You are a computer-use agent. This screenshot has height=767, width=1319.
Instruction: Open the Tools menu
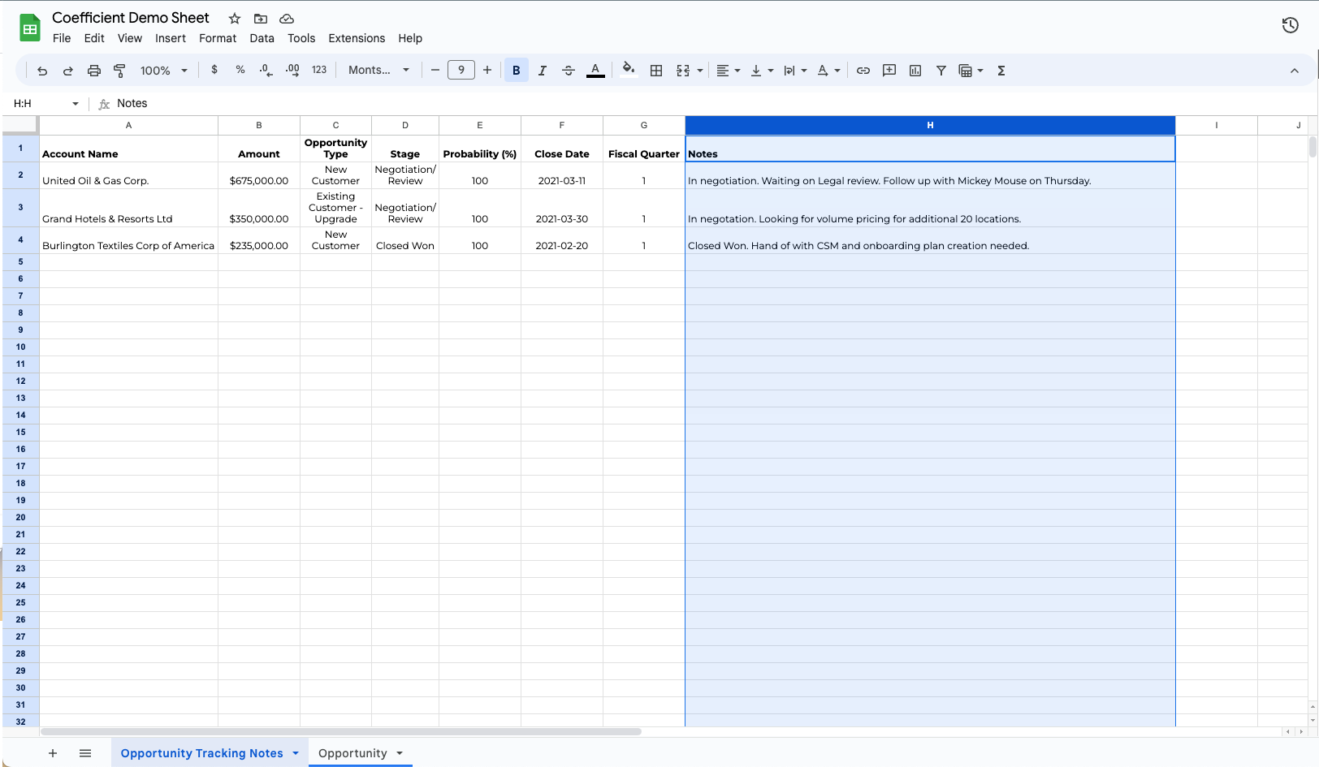tap(301, 38)
